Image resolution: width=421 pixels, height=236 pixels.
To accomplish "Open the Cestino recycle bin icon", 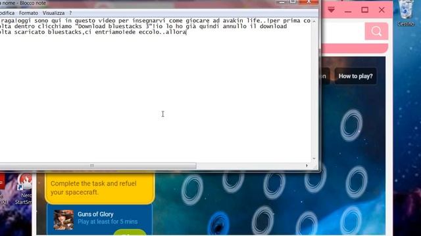I will coord(406,13).
